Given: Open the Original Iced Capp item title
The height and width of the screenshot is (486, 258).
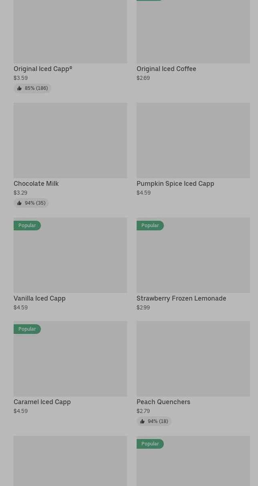Looking at the screenshot, I should pos(43,69).
